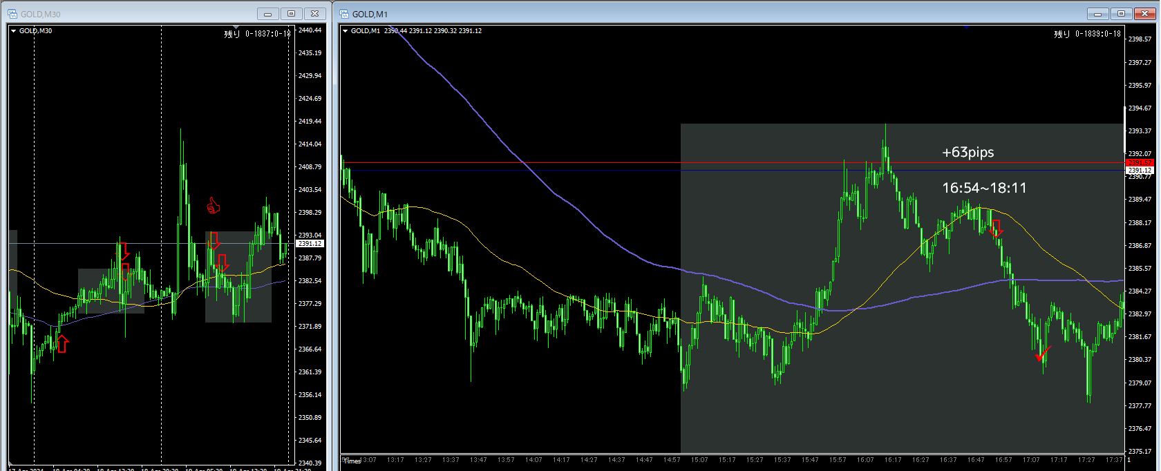Click the 2398.57 price on the M1 scale
This screenshot has height=471, width=1161.
(1140, 39)
